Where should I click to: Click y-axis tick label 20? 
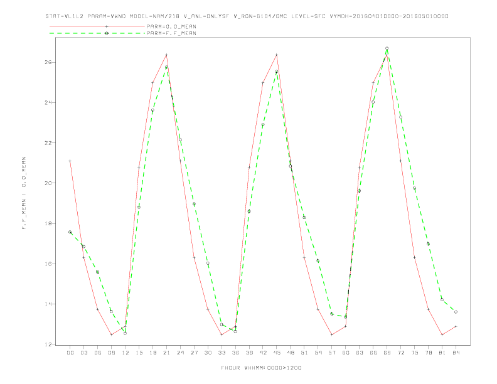(x=48, y=183)
